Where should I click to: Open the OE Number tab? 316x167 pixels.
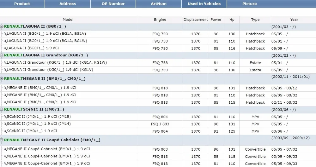coord(113,4)
